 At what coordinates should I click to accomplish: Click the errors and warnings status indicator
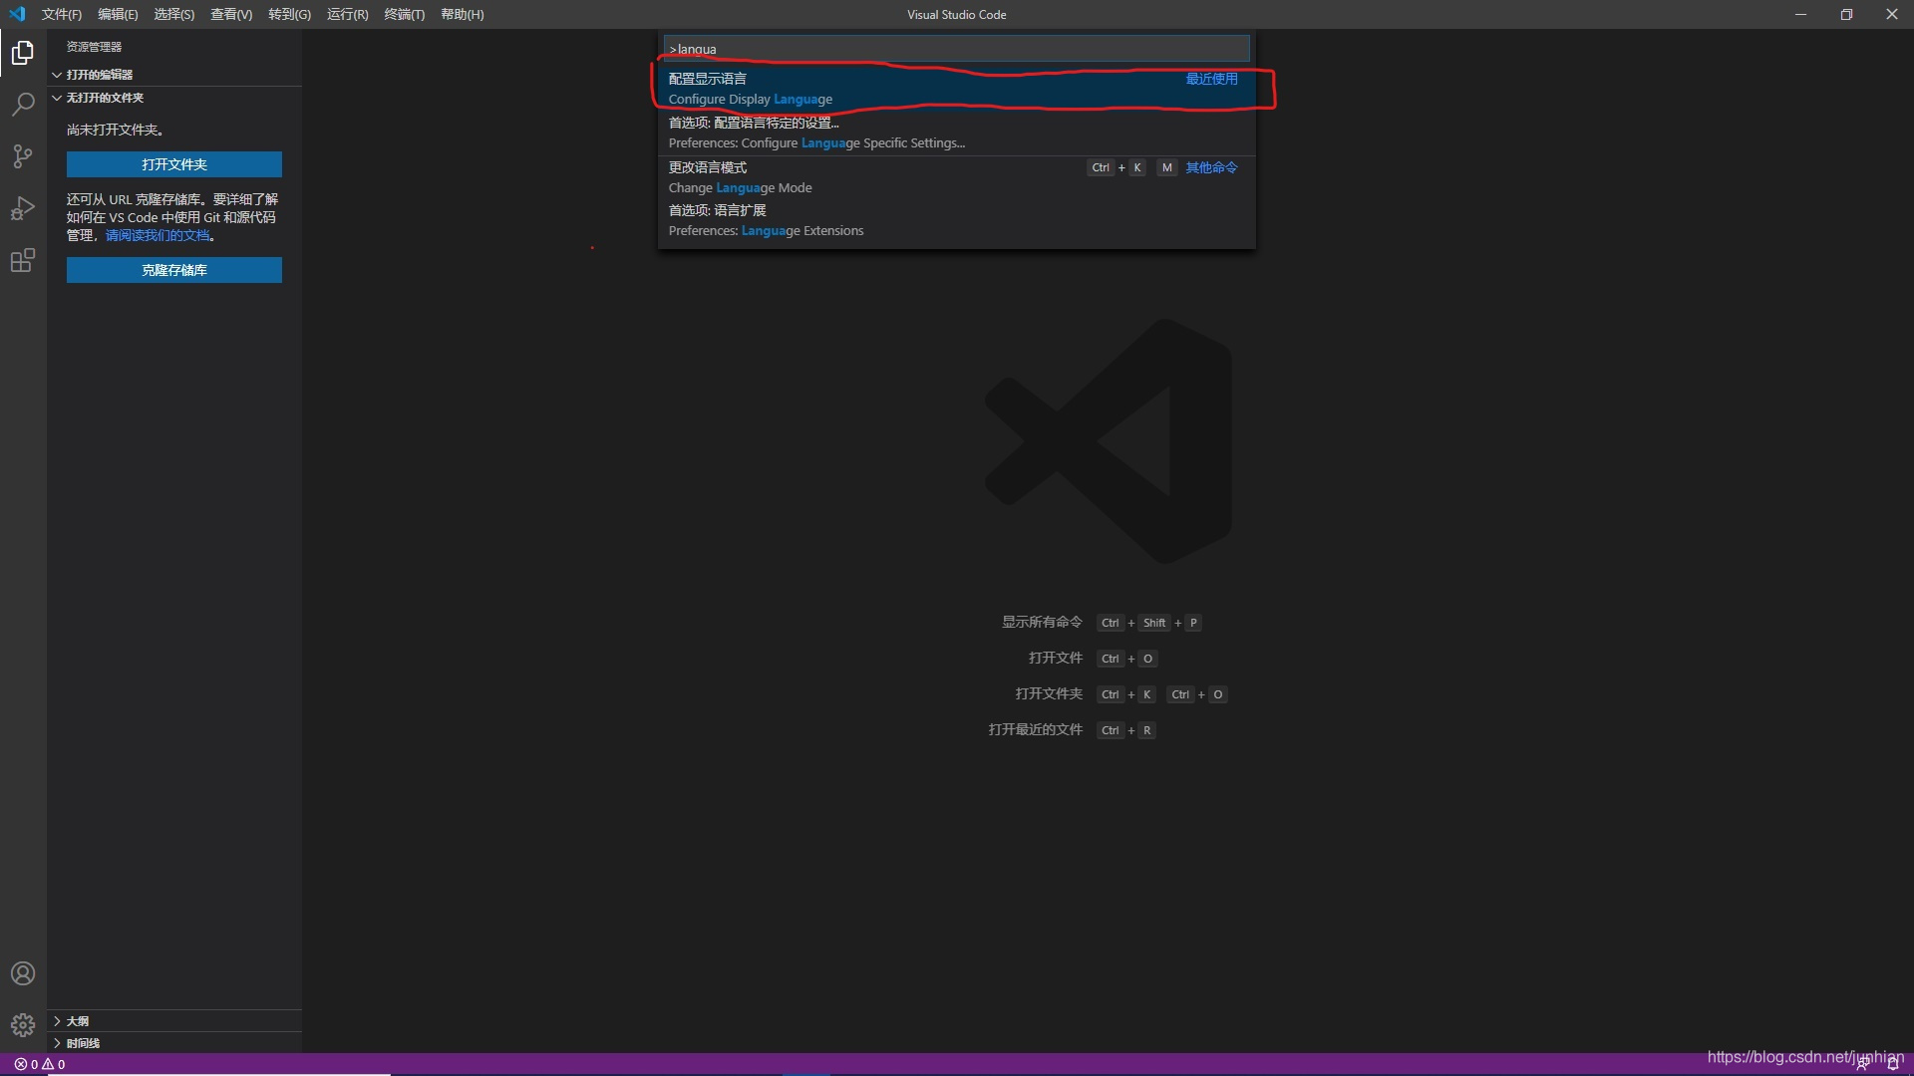pyautogui.click(x=40, y=1064)
